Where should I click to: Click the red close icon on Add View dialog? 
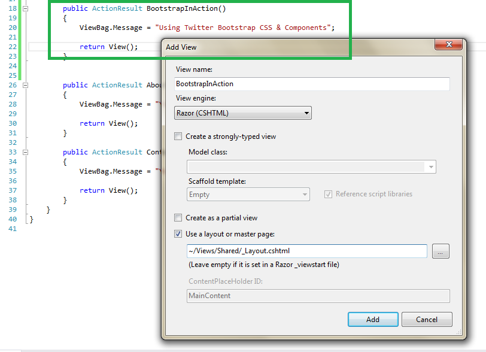449,44
